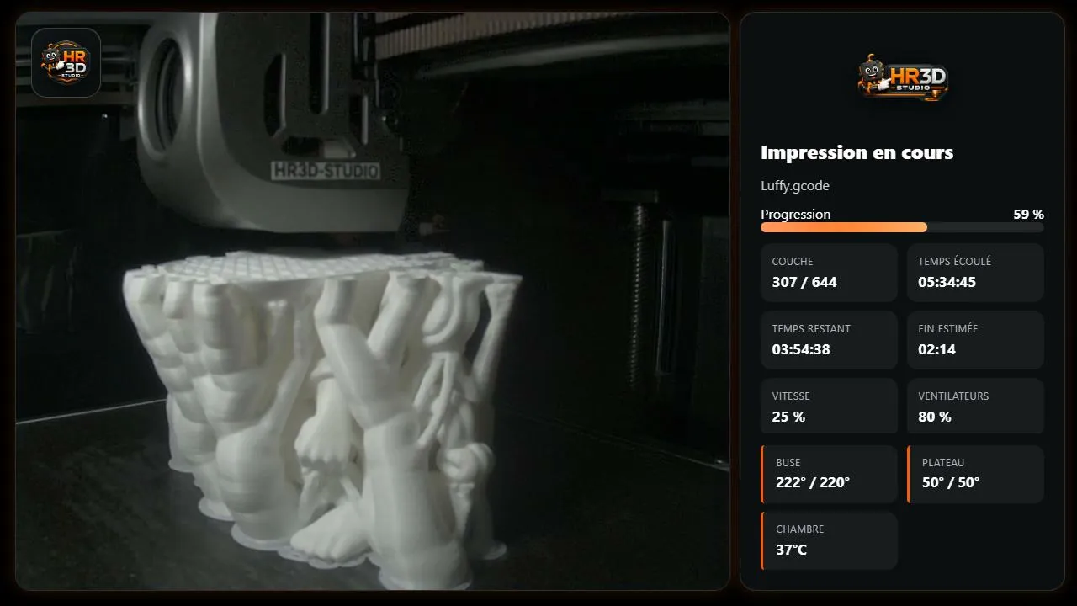The height and width of the screenshot is (606, 1077).
Task: Click the elapsed time "05:34:45"
Action: pyautogui.click(x=947, y=282)
